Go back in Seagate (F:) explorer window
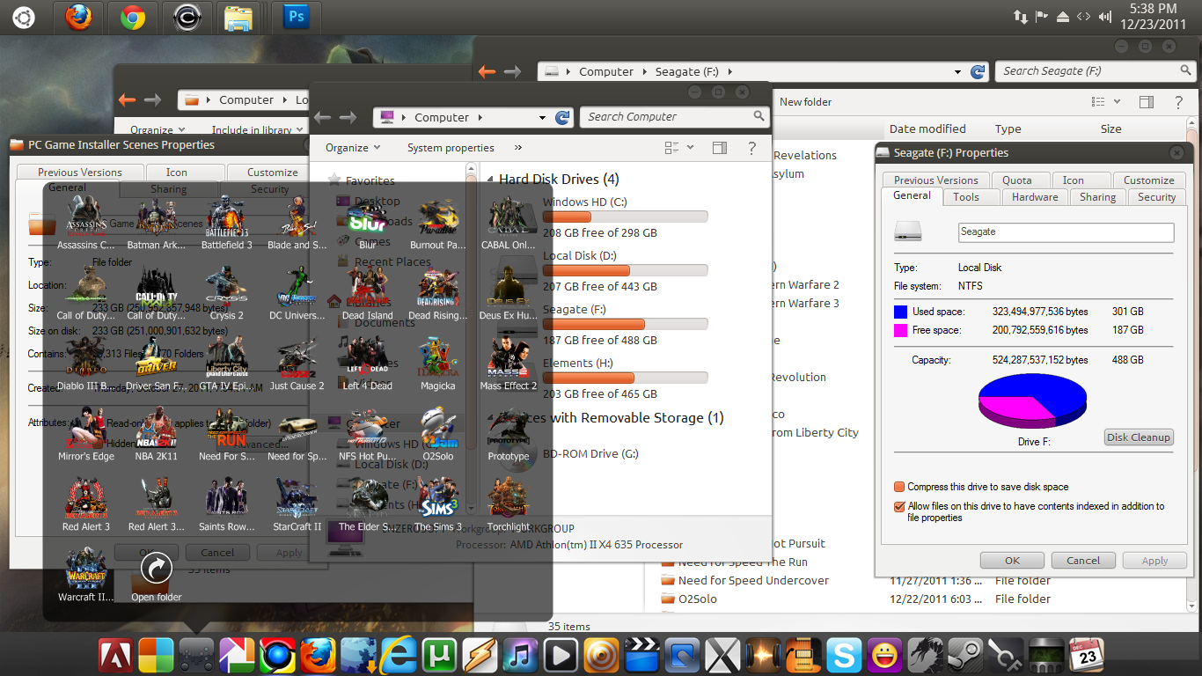Viewport: 1202px width, 676px height. (x=487, y=72)
